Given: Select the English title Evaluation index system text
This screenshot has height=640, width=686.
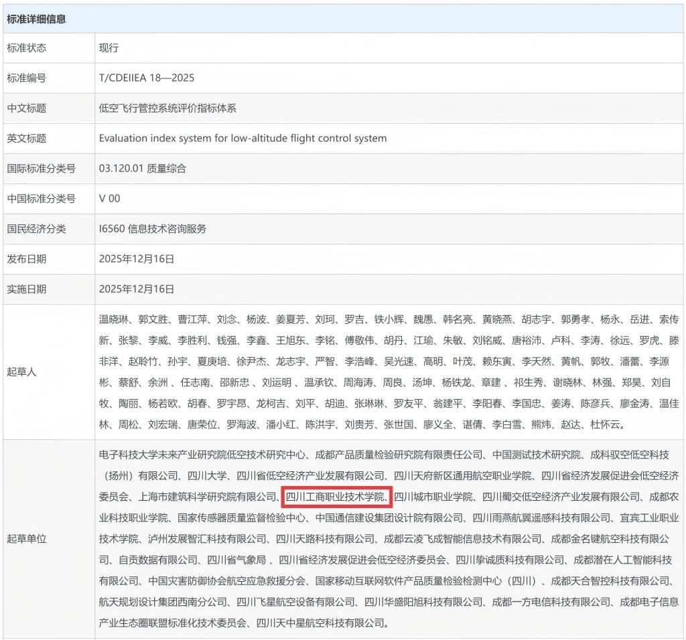Looking at the screenshot, I should pyautogui.click(x=243, y=139).
